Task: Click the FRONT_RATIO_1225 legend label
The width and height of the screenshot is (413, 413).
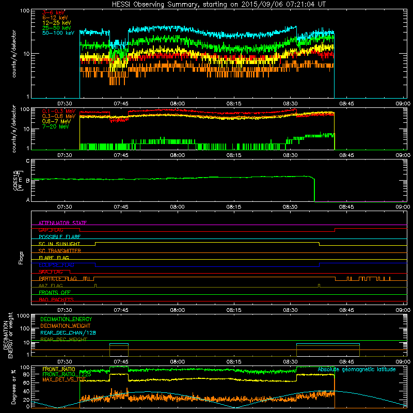Action: coord(67,374)
